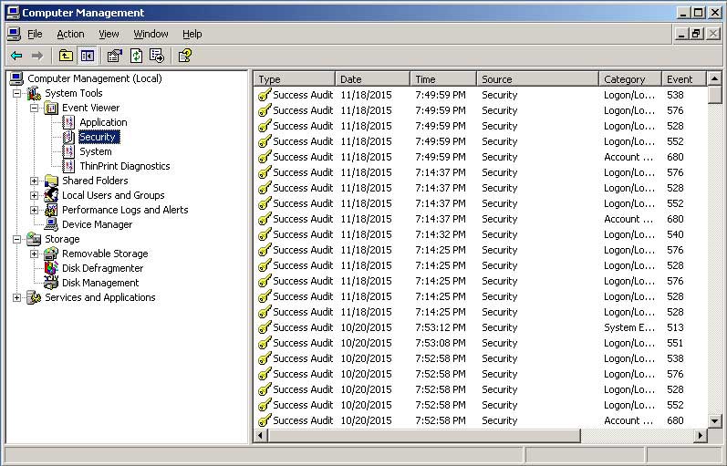Sort by the Source column header
Screen dimensions: 727x466
pyautogui.click(x=538, y=78)
